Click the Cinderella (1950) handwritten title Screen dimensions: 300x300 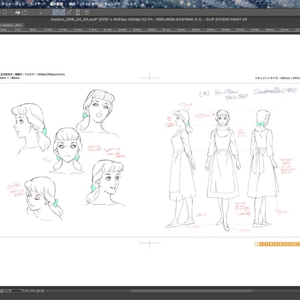275,91
